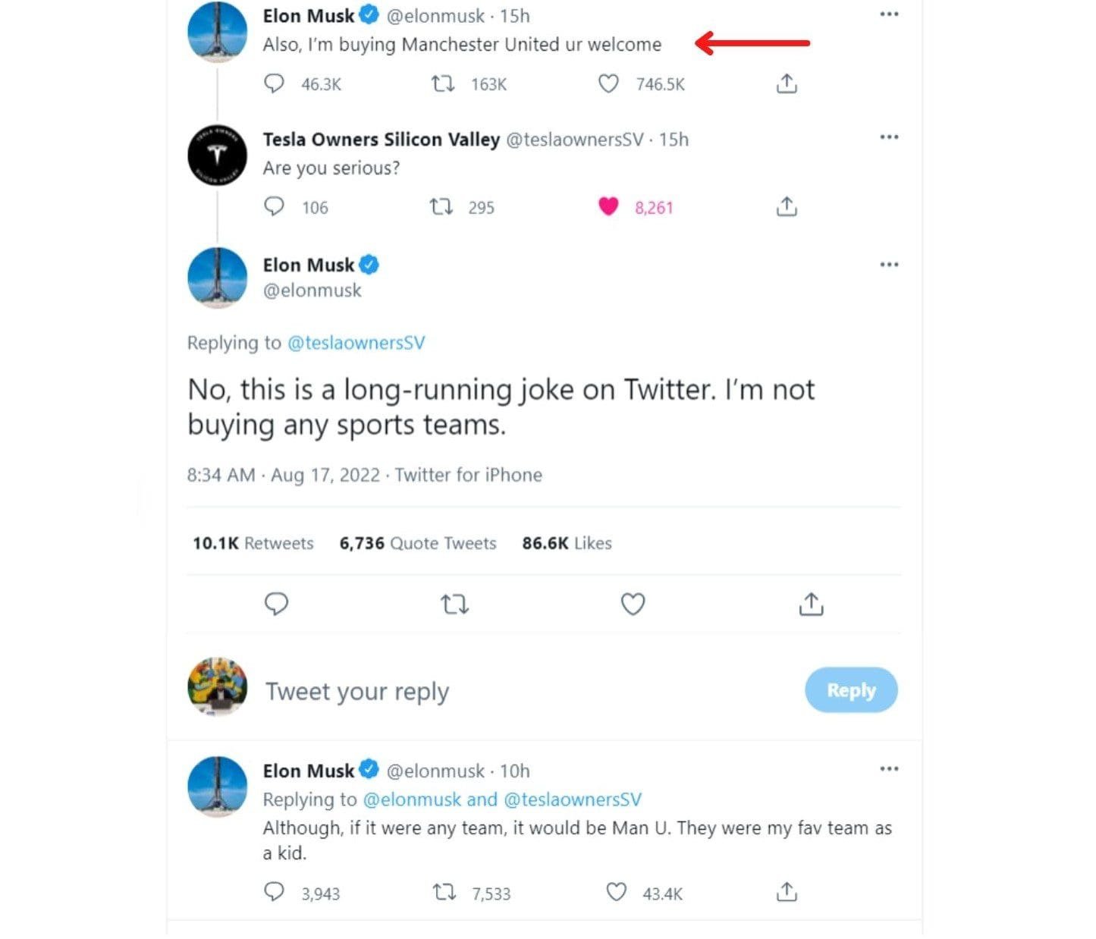Open the share icon on the main focused tweet
This screenshot has width=1096, height=939.
811,604
